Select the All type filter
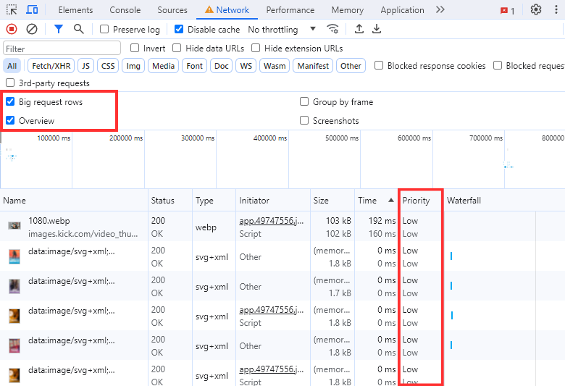 click(x=12, y=66)
